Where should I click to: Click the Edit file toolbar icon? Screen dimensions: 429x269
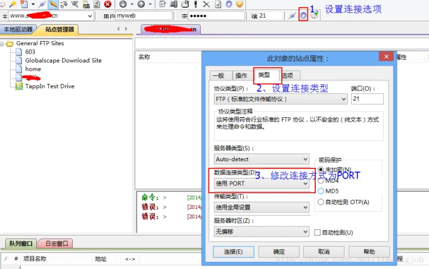tap(163, 4)
